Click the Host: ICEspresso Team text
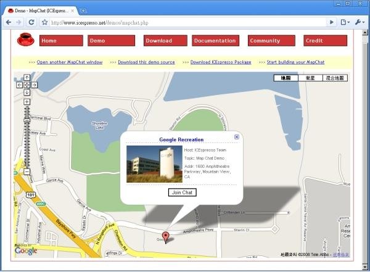The width and height of the screenshot is (370, 272). point(205,150)
